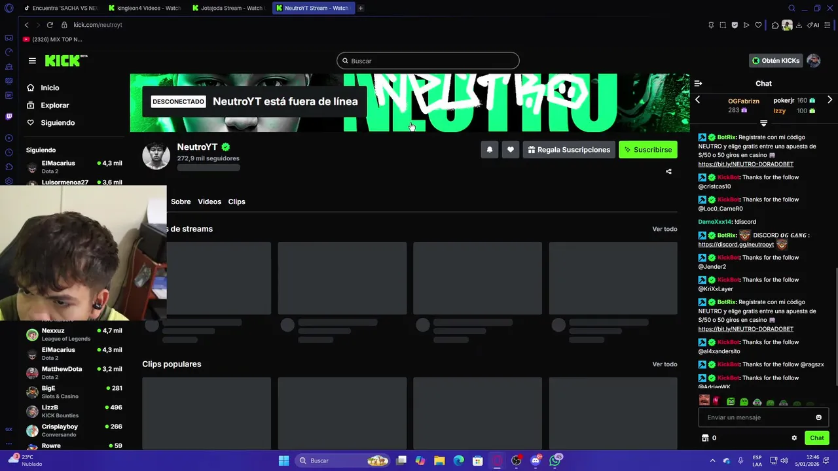
Task: Click the browser pin icon
Action: coord(711,25)
